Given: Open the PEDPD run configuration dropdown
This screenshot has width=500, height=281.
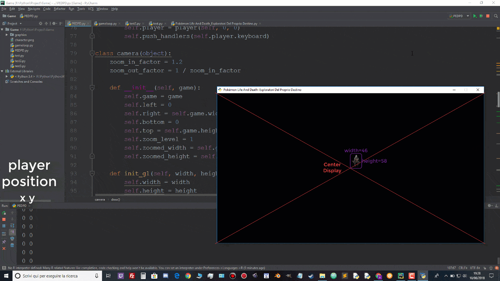Looking at the screenshot, I should pos(459,16).
